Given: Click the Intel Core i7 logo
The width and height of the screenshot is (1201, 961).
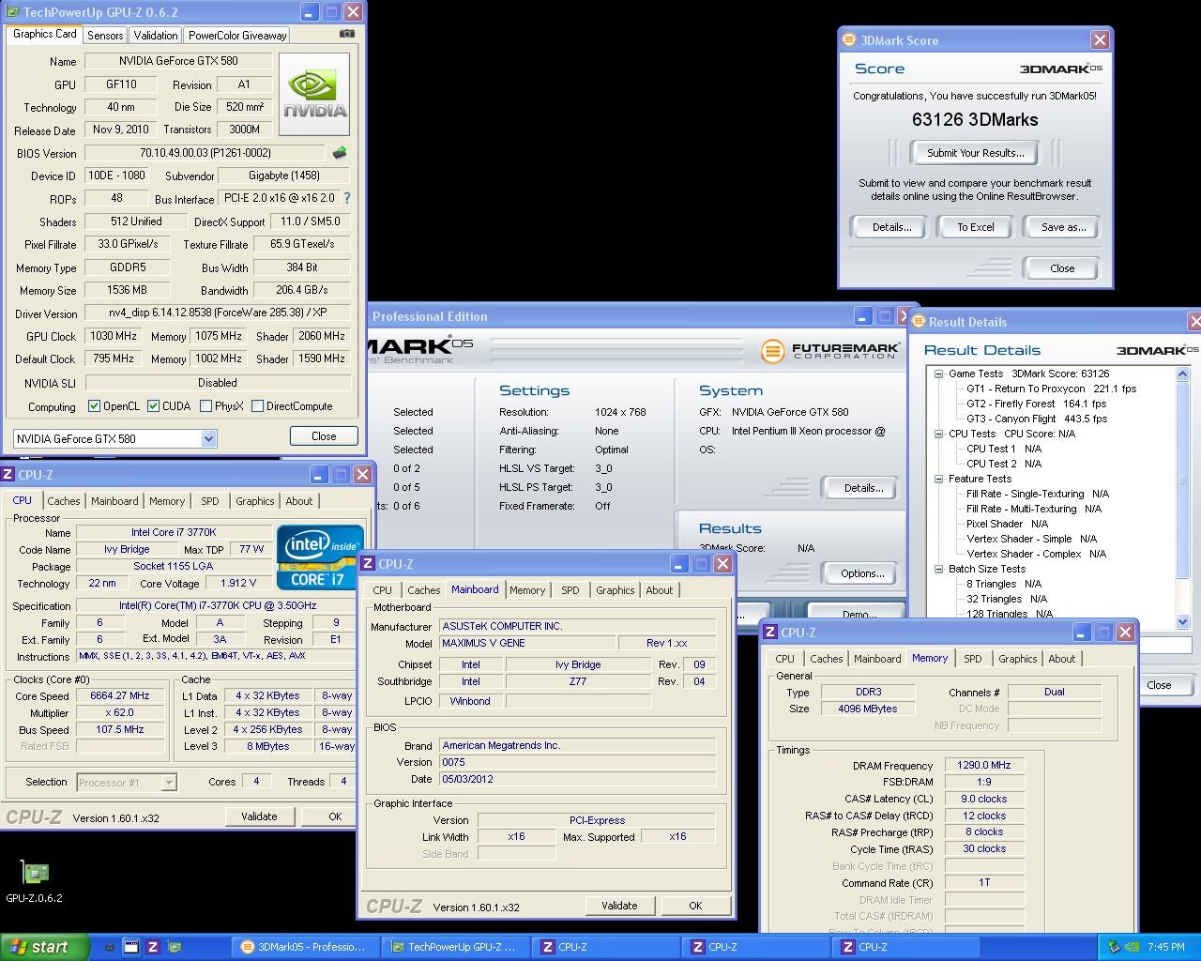Looking at the screenshot, I should point(319,557).
